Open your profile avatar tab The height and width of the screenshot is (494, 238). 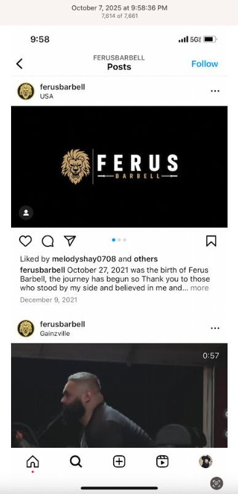click(205, 461)
